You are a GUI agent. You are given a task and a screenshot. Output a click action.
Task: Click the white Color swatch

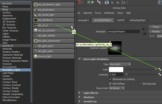click(x=116, y=69)
